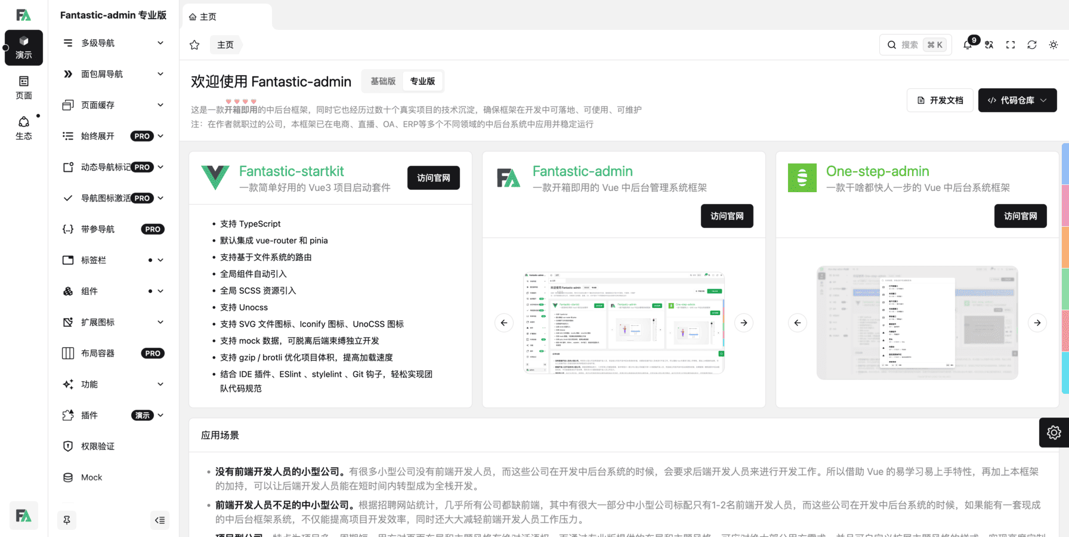The image size is (1069, 537).
Task: Click the pin icon at sidebar bottom
Action: click(67, 520)
